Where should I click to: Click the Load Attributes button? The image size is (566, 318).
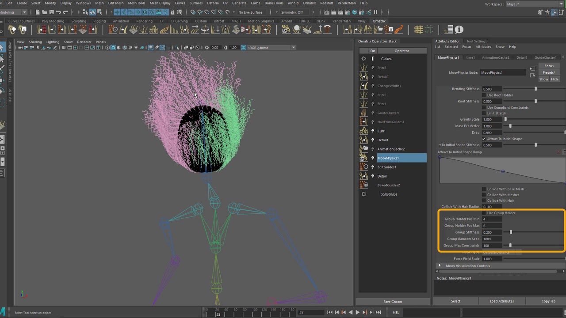[502, 301]
